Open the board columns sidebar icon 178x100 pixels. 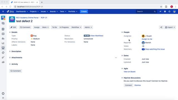click(x=3, y=34)
